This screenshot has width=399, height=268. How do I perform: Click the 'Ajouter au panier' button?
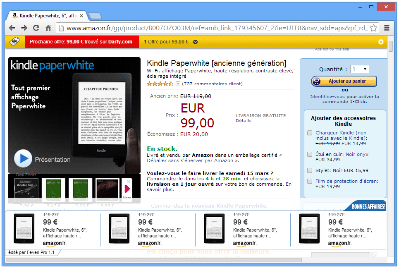point(344,81)
